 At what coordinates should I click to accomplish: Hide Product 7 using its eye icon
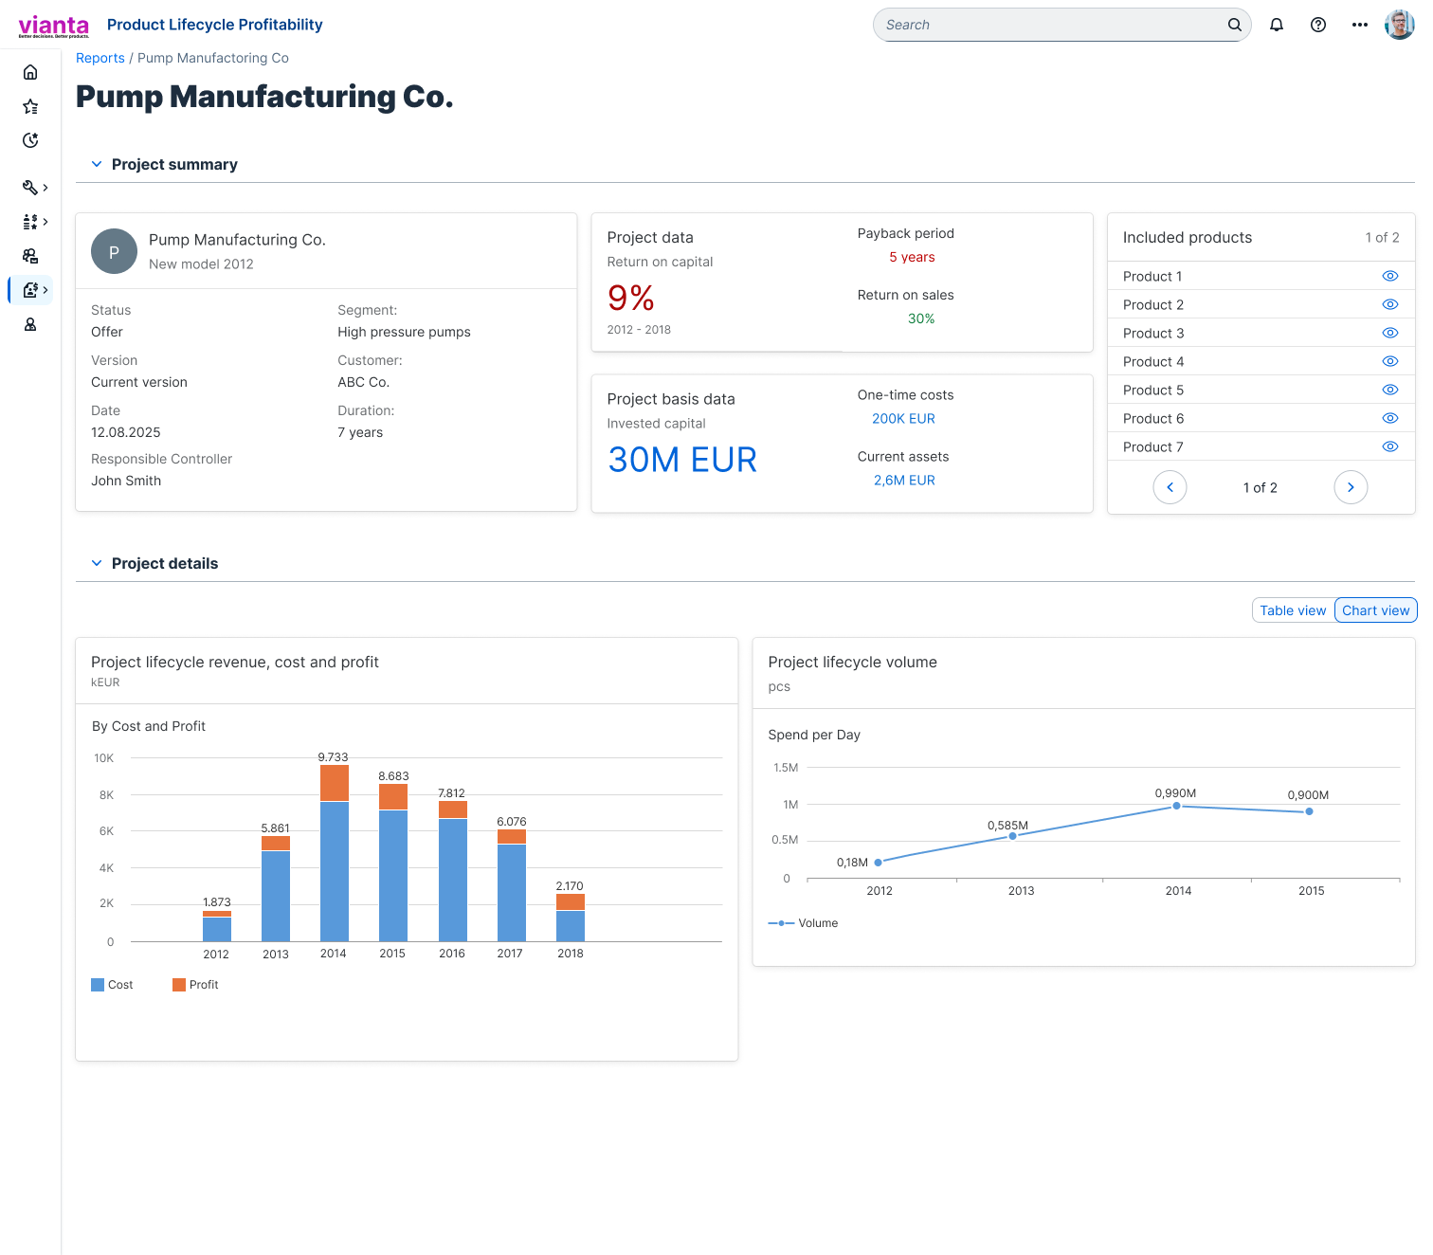click(1390, 446)
